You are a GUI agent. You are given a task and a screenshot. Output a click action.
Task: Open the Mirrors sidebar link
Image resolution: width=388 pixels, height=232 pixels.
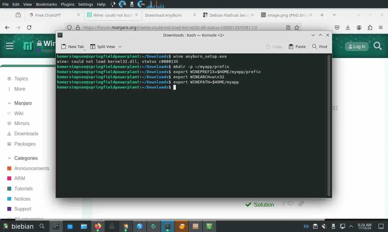pyautogui.click(x=22, y=123)
